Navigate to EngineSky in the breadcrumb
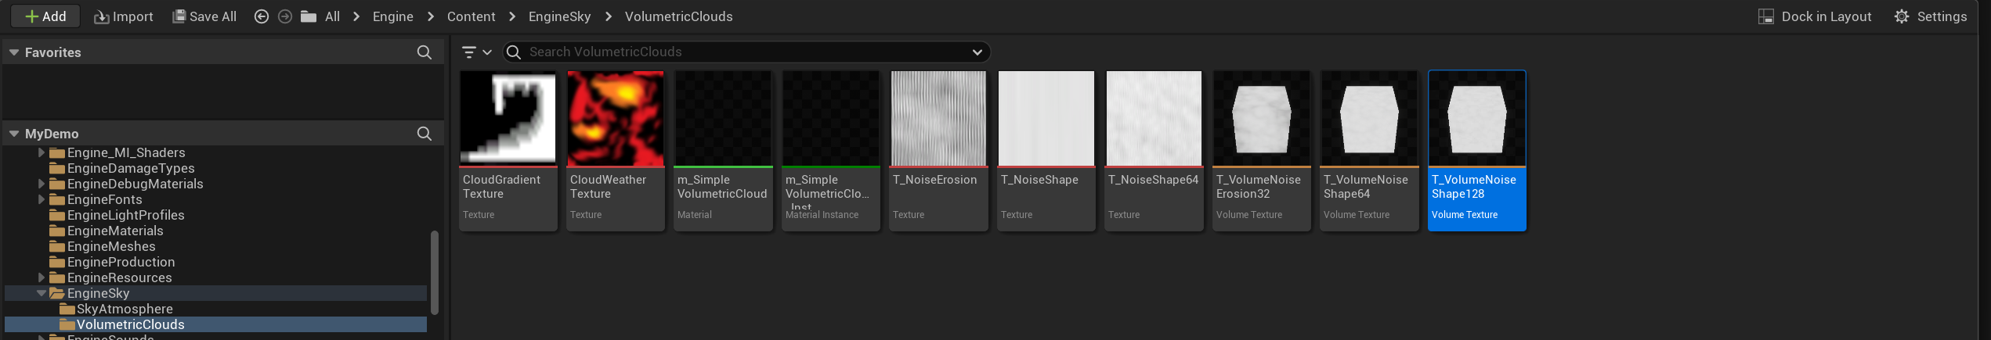Viewport: 1991px width, 340px height. [559, 16]
